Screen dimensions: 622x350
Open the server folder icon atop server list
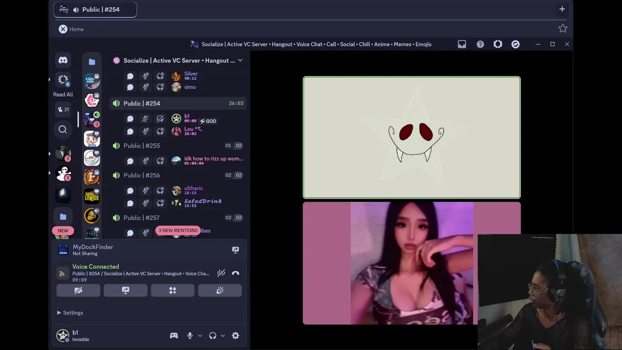click(92, 62)
